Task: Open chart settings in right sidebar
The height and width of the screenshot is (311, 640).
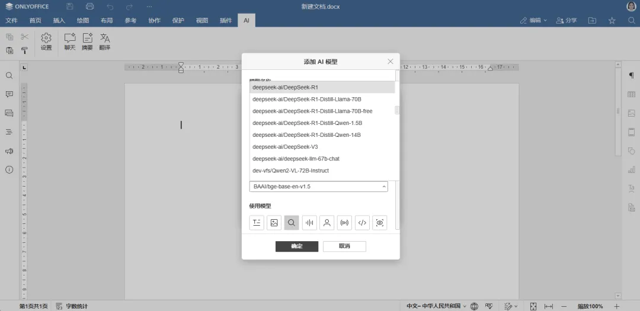Action: click(x=632, y=169)
